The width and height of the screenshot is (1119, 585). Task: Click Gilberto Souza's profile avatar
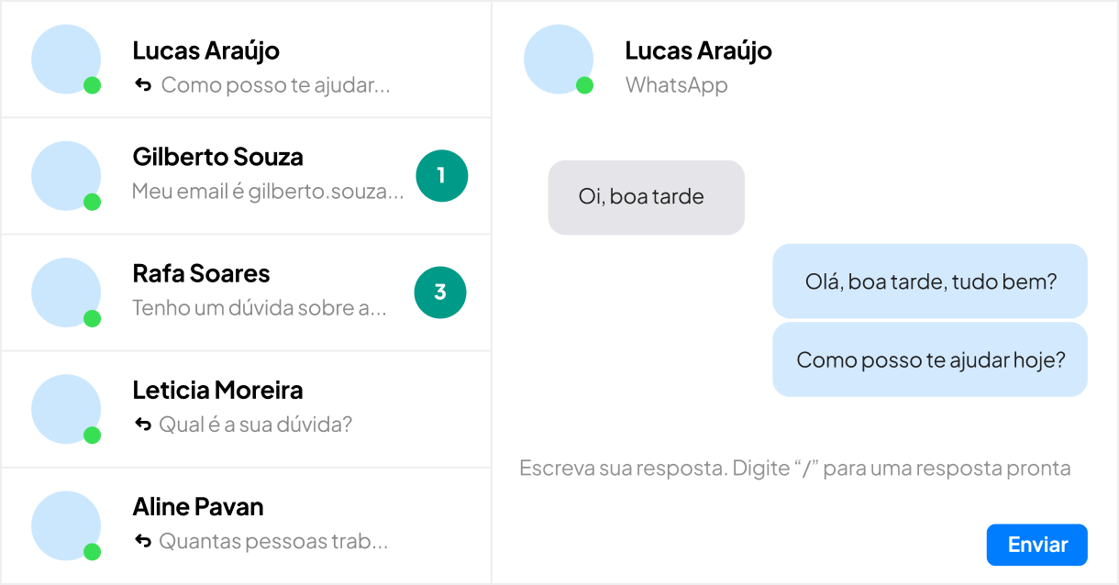[x=66, y=176]
